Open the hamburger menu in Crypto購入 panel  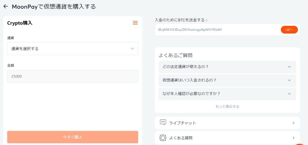tap(135, 23)
